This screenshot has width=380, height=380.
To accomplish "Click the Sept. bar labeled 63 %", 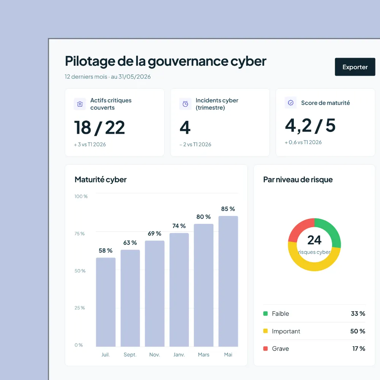I will 130,298.
